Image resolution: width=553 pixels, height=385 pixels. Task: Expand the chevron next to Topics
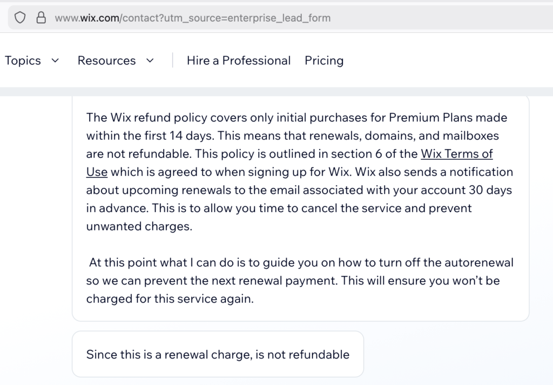(55, 60)
